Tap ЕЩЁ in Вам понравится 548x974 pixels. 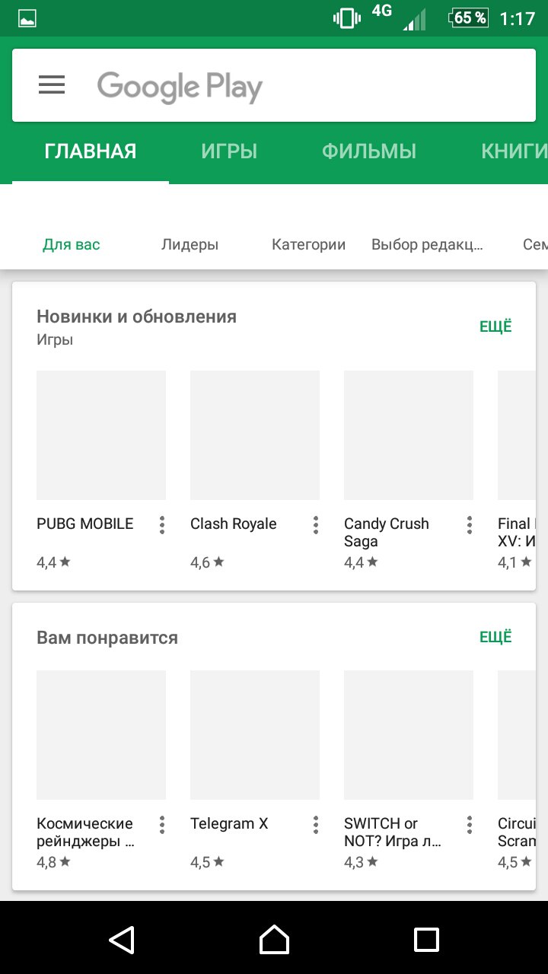495,637
